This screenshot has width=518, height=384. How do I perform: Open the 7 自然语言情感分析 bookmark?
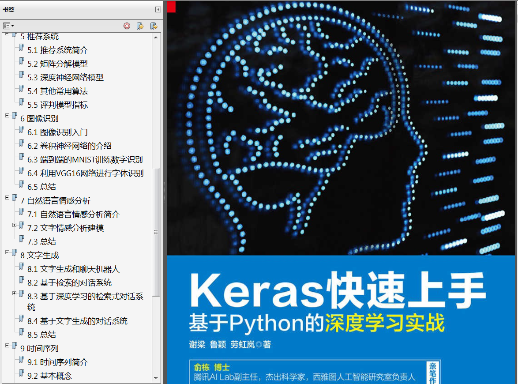(x=55, y=201)
